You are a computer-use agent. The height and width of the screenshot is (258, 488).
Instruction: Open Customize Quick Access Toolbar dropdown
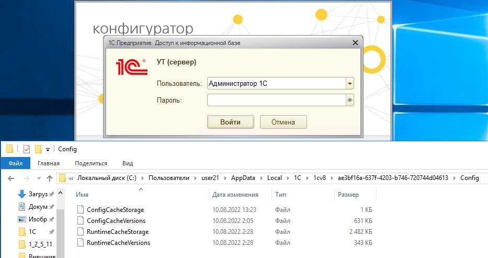click(x=48, y=150)
